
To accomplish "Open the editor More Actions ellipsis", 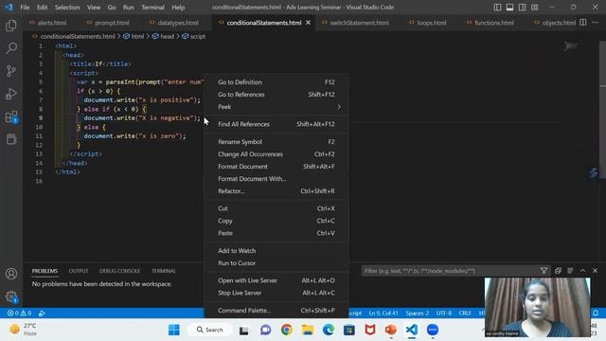I will tap(596, 23).
